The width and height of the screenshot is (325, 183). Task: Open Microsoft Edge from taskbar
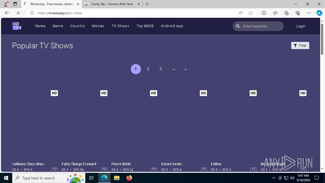pos(104,178)
